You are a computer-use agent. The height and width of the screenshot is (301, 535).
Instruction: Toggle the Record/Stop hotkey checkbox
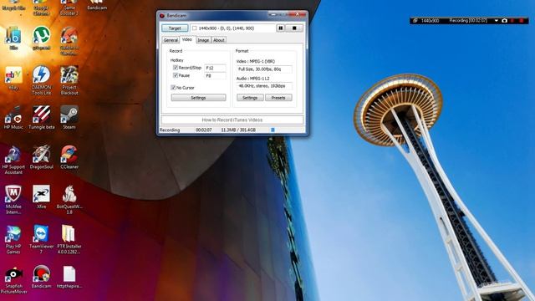pyautogui.click(x=176, y=68)
